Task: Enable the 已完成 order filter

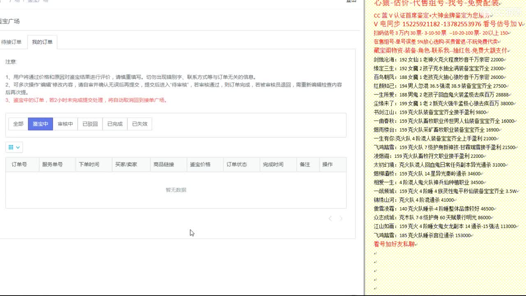Action: pos(115,124)
